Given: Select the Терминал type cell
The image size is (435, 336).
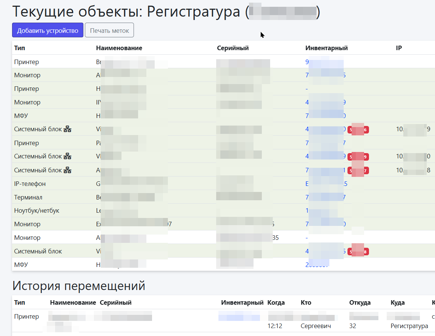Looking at the screenshot, I should click(28, 197).
